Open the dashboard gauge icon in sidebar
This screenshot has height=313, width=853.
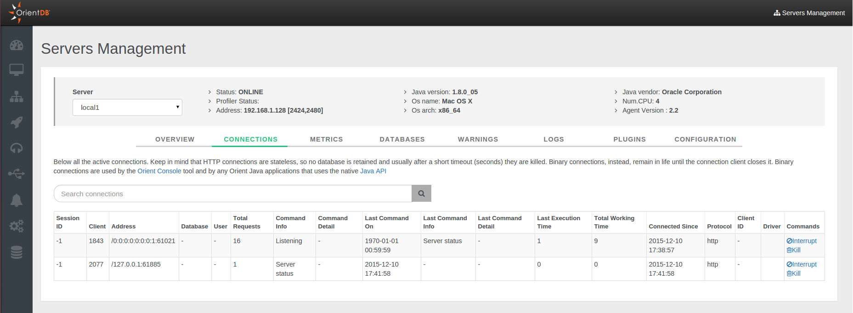17,45
